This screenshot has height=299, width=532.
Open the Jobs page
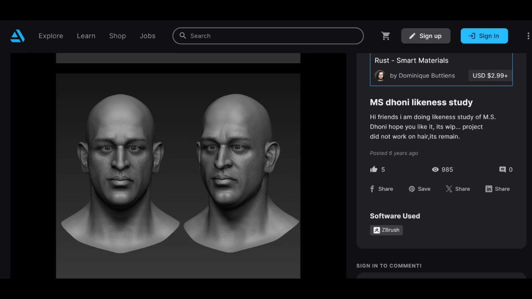pos(148,36)
